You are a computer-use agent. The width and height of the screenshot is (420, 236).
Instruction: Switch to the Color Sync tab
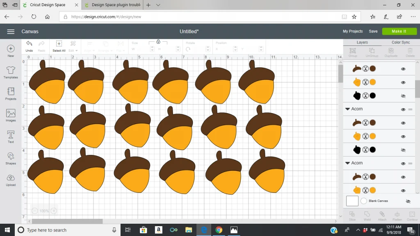coord(400,42)
